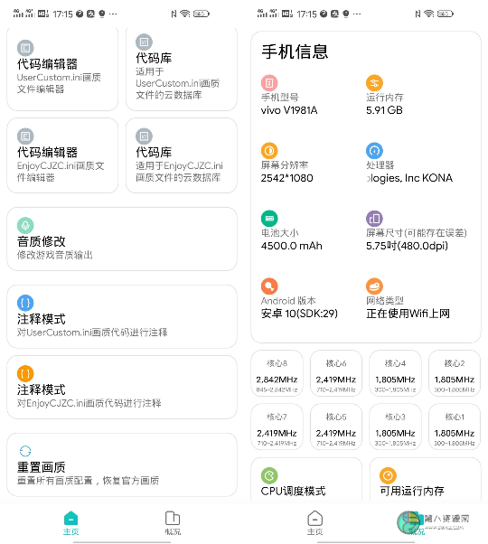Screen dimensions: 488x544
Task: Open 代码编辑器 for EnjoyCJZC.ini
Action: [62, 155]
